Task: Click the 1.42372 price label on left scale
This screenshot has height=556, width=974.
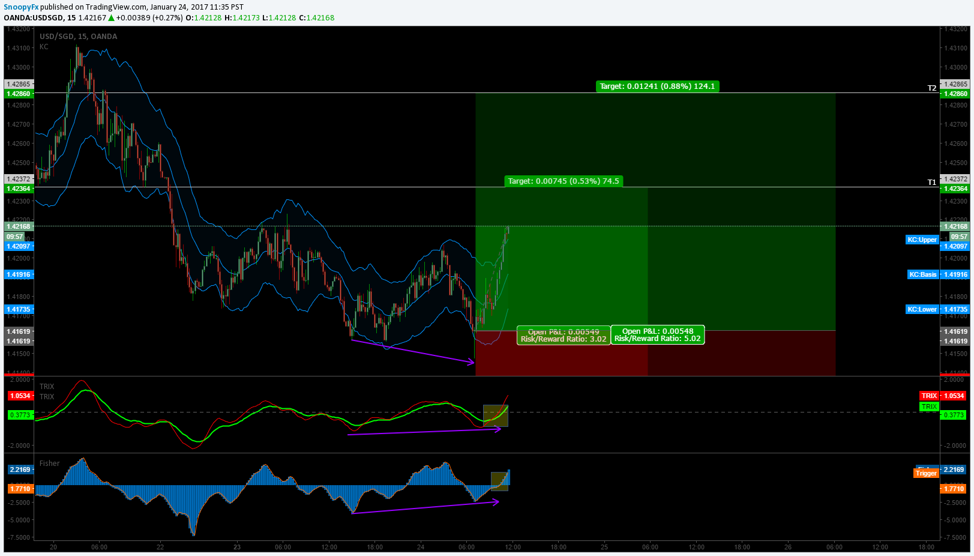Action: (18, 179)
